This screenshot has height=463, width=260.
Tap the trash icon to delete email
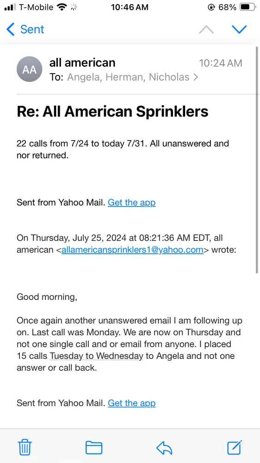click(25, 447)
